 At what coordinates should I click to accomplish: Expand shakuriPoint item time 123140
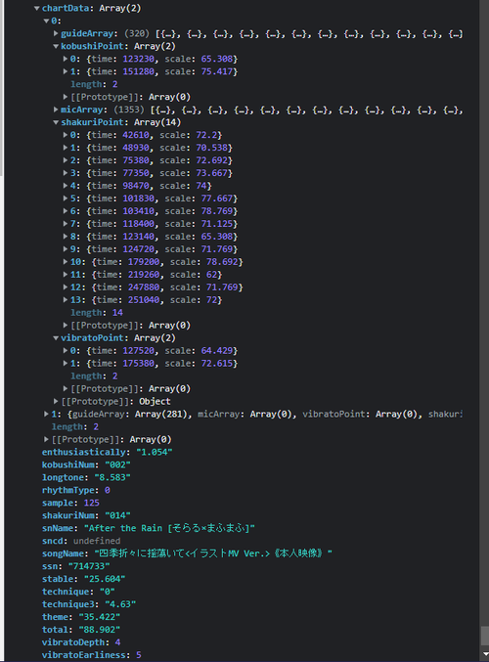pyautogui.click(x=66, y=236)
